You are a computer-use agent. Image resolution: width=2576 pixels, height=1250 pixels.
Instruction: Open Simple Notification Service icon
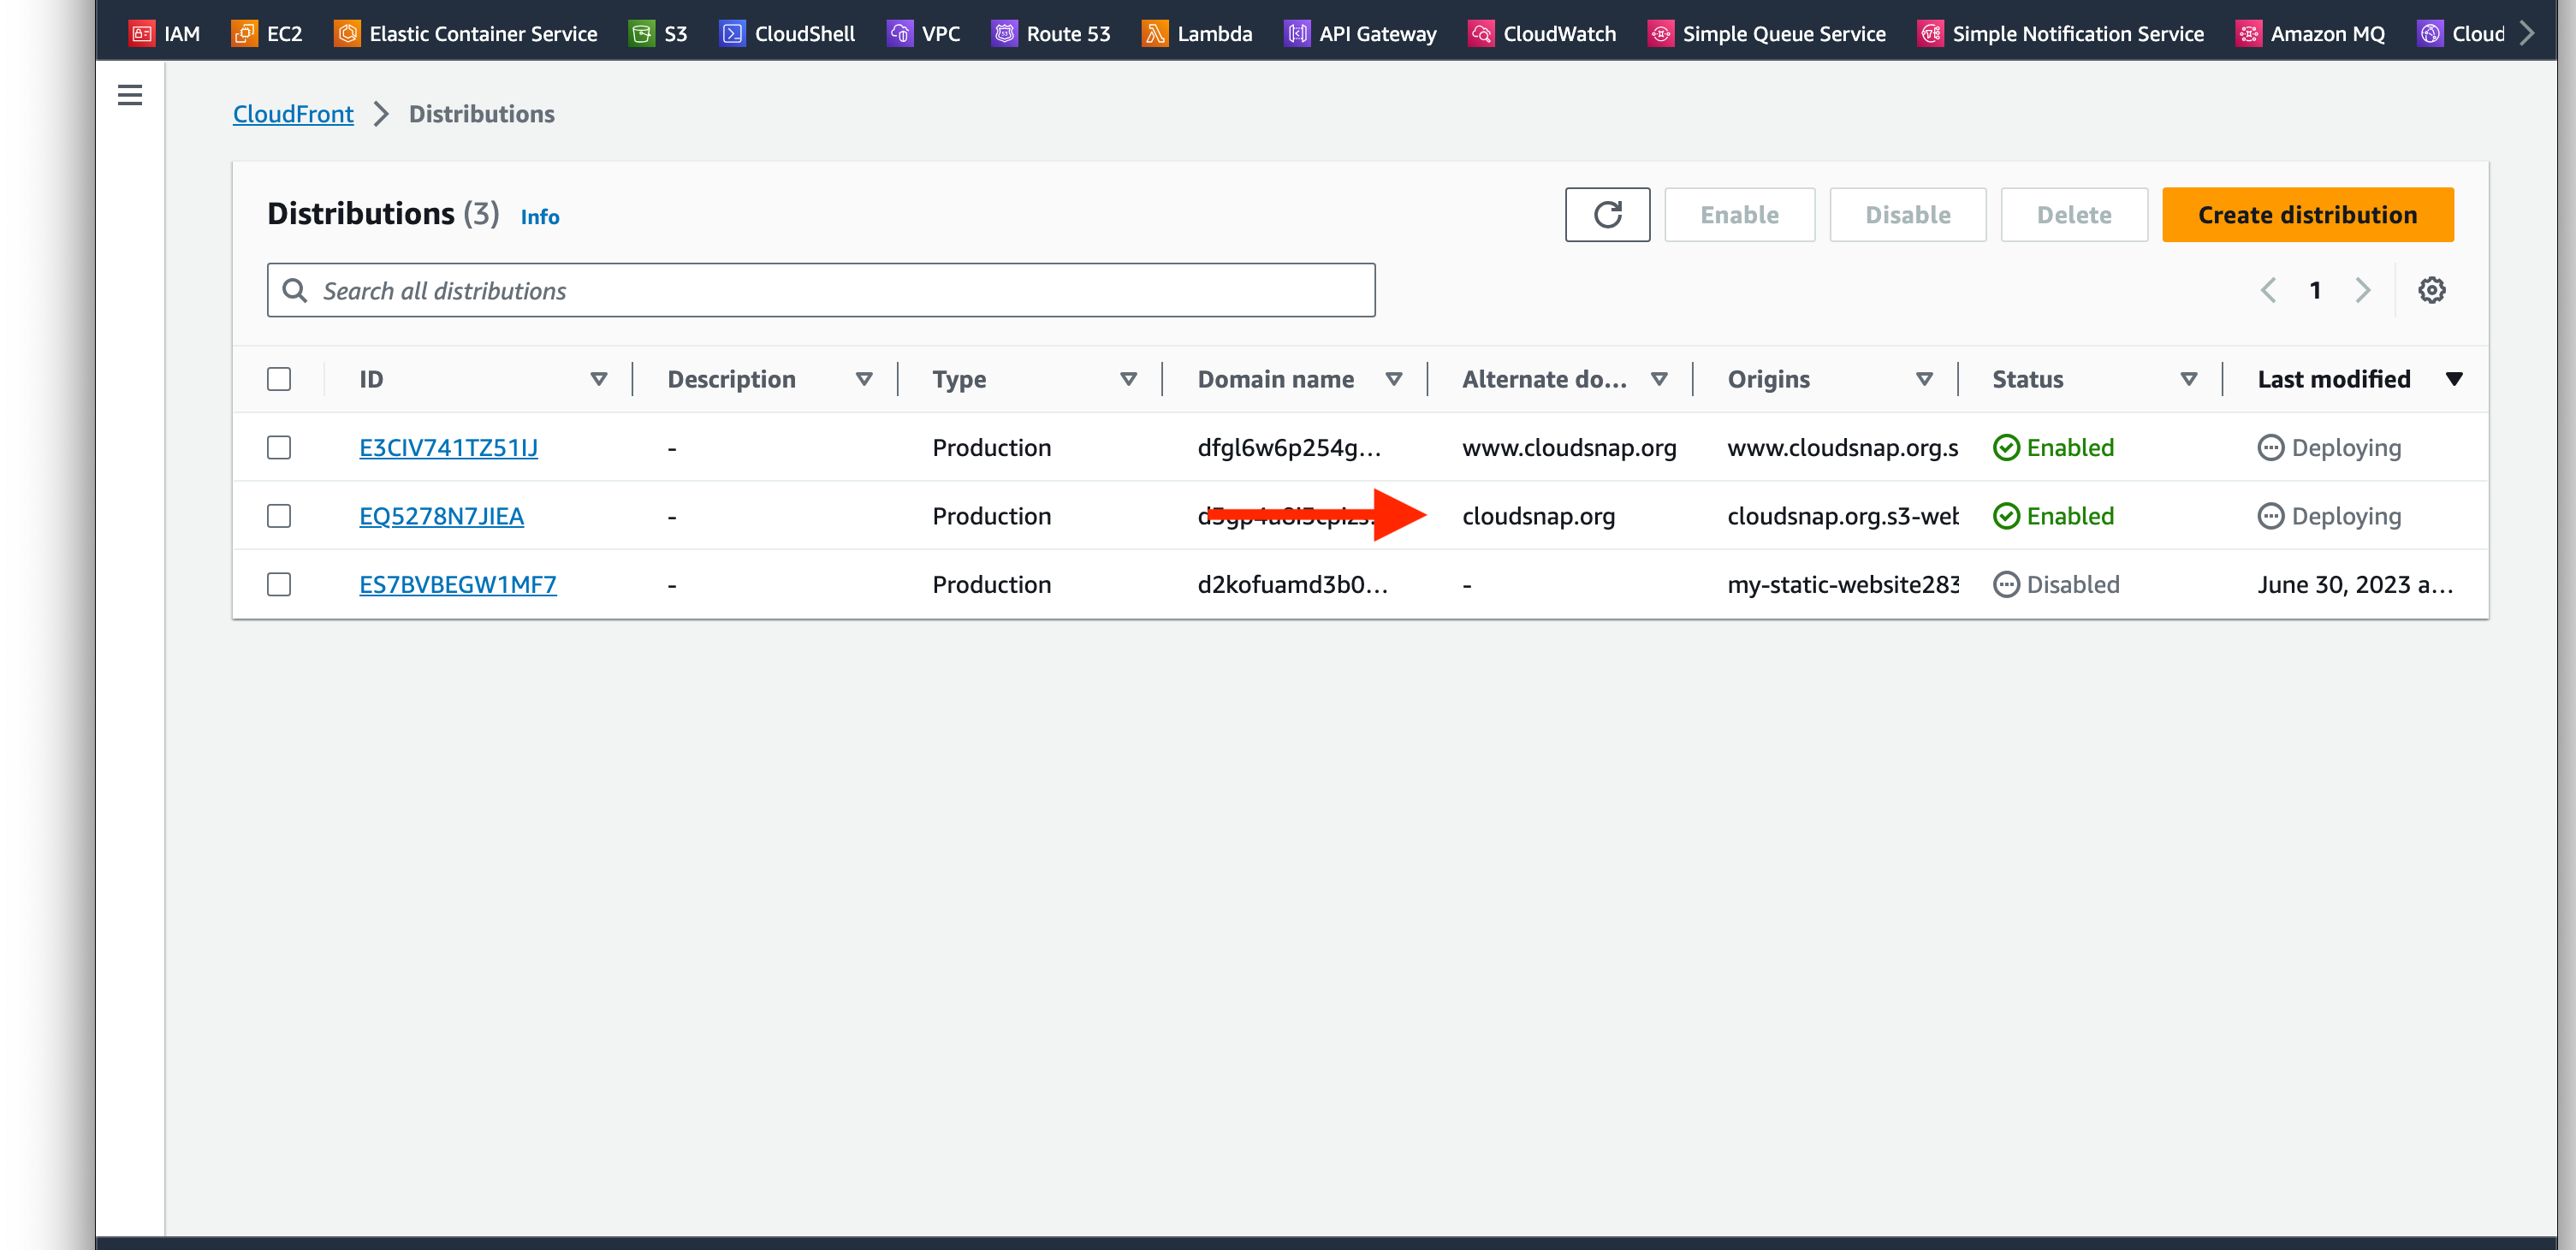[1930, 34]
